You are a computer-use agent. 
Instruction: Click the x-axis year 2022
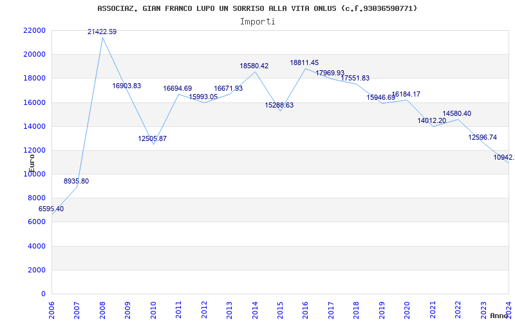tap(458, 309)
